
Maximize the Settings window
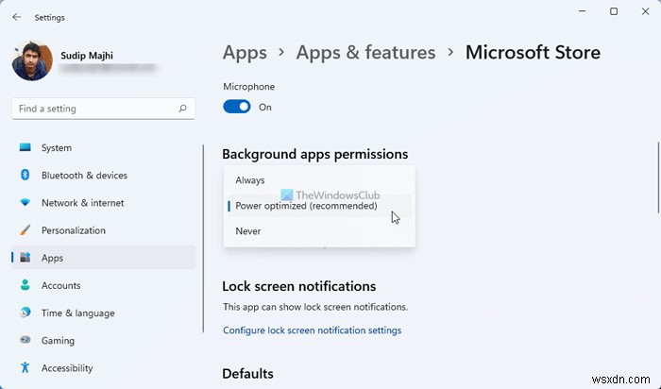tap(614, 11)
